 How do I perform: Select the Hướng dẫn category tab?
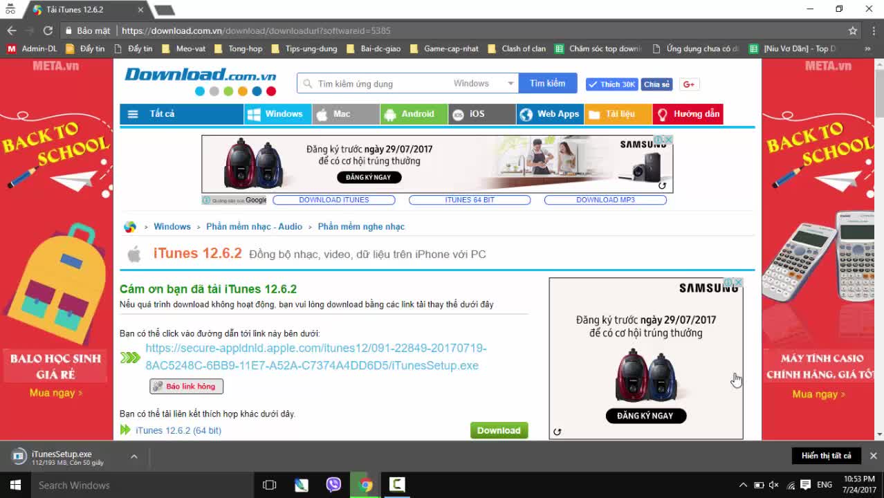[x=688, y=114]
